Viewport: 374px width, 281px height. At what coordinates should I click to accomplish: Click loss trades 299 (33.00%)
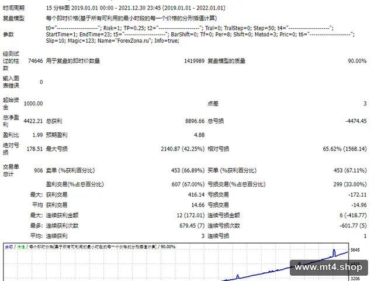tap(350, 184)
